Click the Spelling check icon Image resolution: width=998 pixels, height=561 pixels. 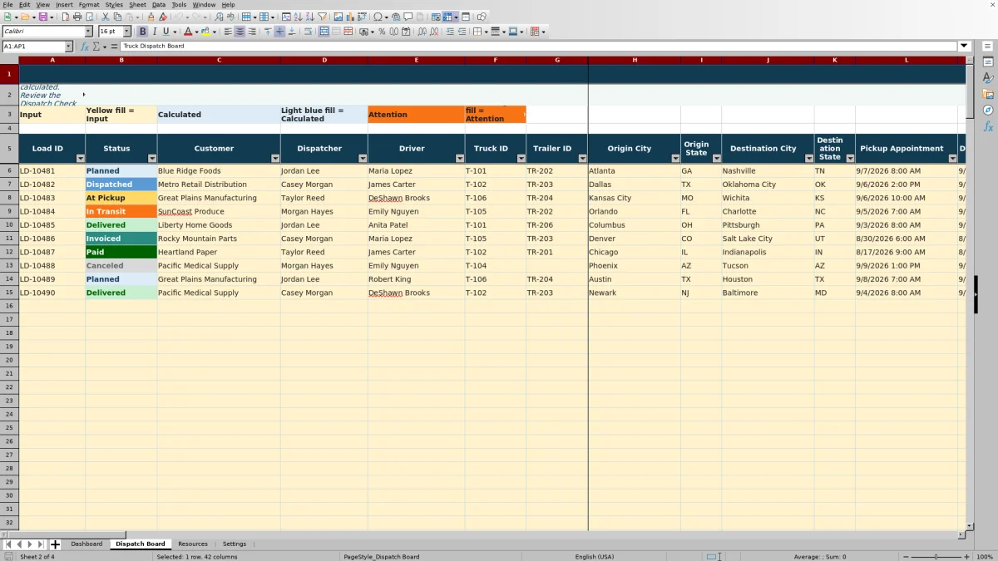(x=230, y=17)
